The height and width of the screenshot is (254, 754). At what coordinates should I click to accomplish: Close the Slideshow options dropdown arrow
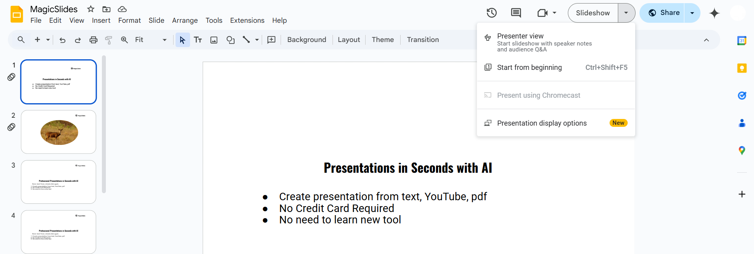[626, 13]
